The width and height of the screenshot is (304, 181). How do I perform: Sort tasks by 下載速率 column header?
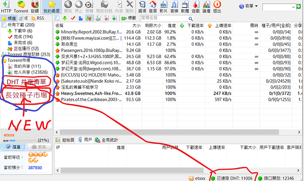pyautogui.click(x=191, y=26)
